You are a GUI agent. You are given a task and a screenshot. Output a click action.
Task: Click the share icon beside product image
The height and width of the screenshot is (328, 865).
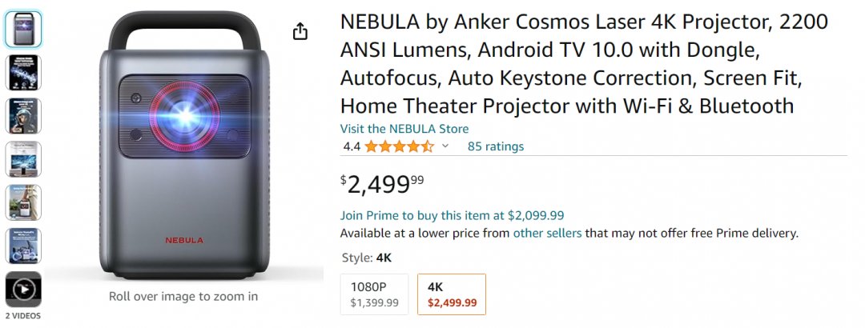pos(300,31)
